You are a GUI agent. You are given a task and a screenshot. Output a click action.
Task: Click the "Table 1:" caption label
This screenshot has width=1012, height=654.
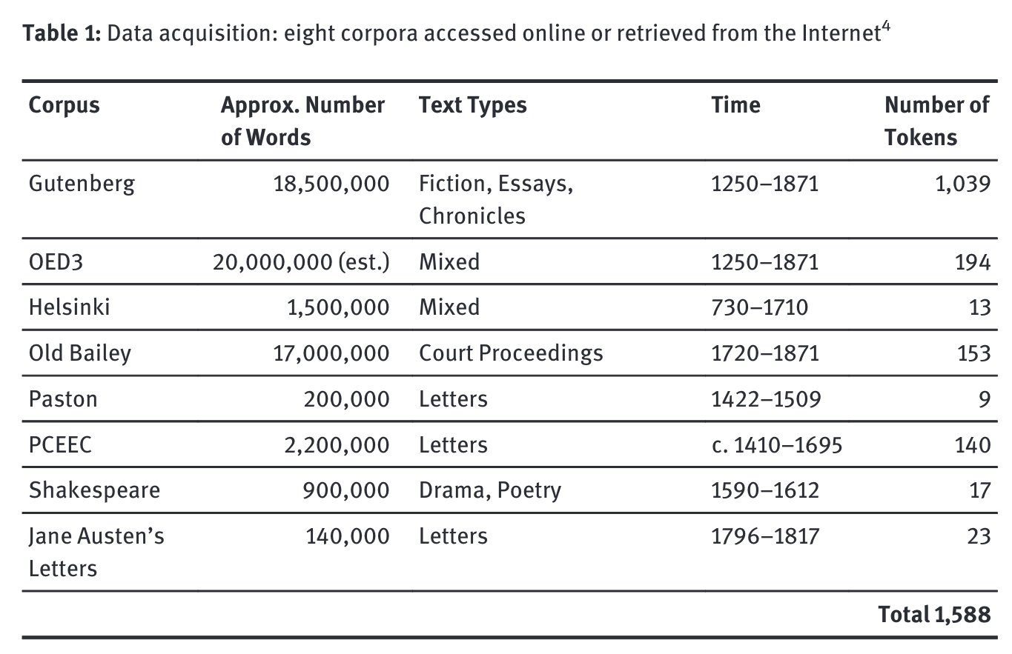point(62,36)
